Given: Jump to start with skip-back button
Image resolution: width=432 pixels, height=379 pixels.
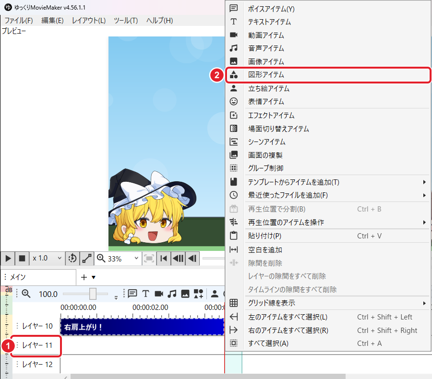Looking at the screenshot, I should [164, 259].
